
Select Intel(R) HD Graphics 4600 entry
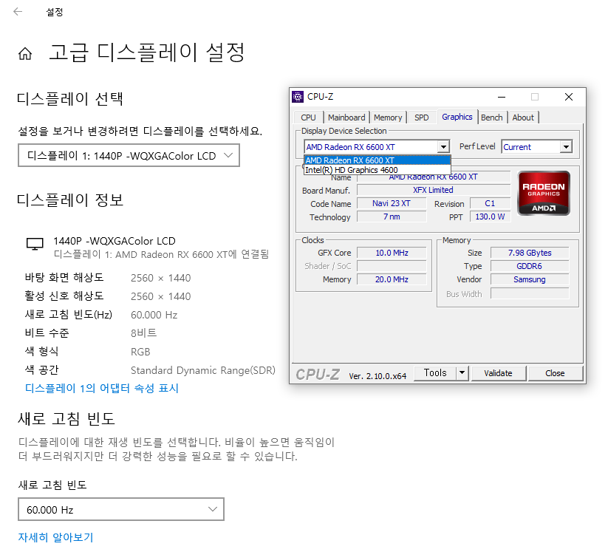coord(378,170)
